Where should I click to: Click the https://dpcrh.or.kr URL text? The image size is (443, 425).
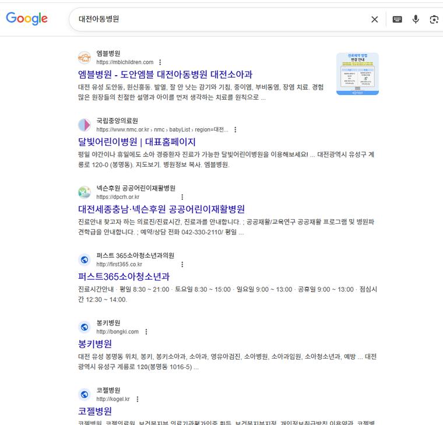[118, 197]
